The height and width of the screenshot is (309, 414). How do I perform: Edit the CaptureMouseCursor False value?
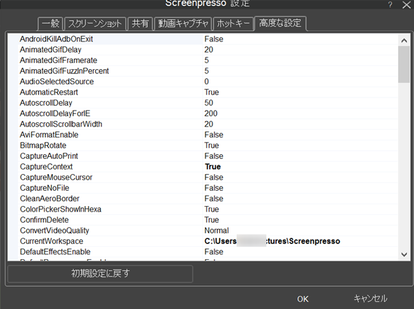click(214, 177)
